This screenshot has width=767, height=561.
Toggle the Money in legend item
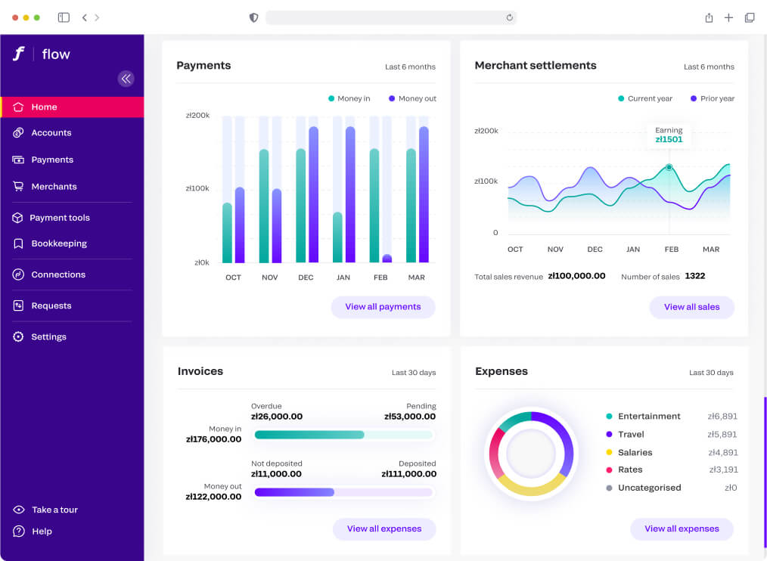pyautogui.click(x=349, y=99)
